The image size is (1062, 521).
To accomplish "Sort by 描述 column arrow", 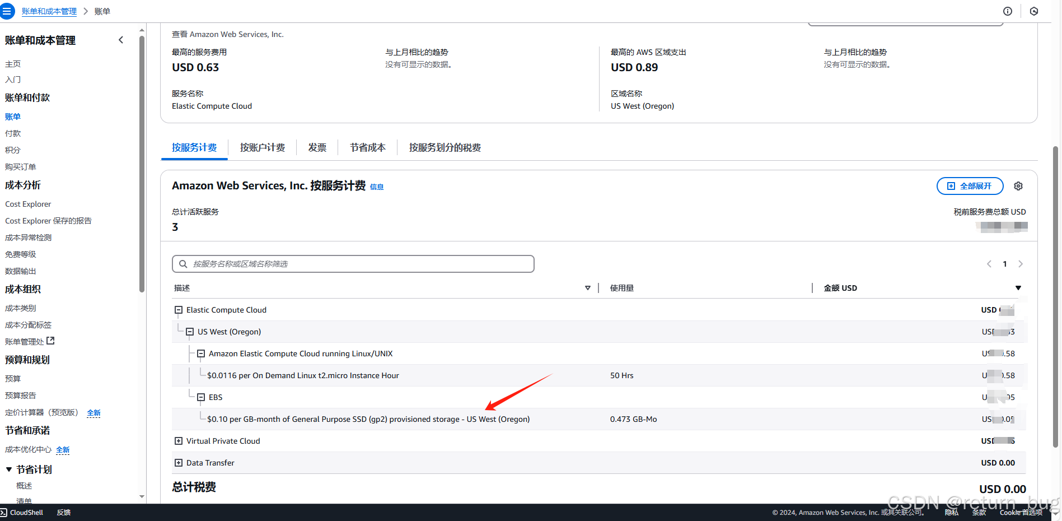I will (x=588, y=288).
